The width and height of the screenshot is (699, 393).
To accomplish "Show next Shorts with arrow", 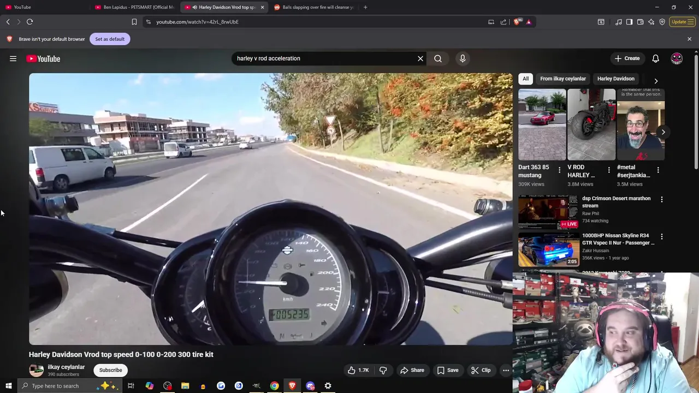I will tap(663, 132).
